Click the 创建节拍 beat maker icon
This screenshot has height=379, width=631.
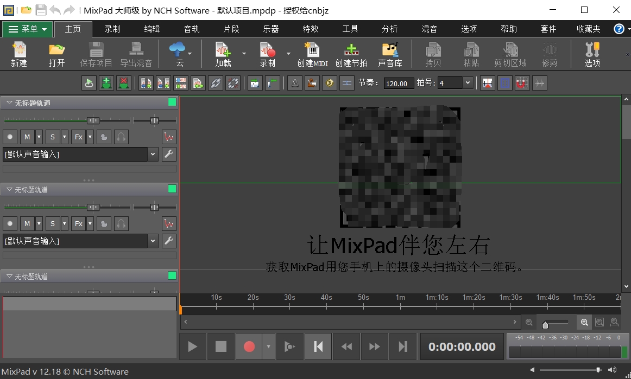tap(351, 54)
